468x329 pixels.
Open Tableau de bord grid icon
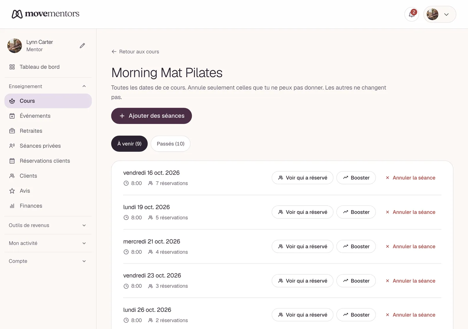coord(12,67)
